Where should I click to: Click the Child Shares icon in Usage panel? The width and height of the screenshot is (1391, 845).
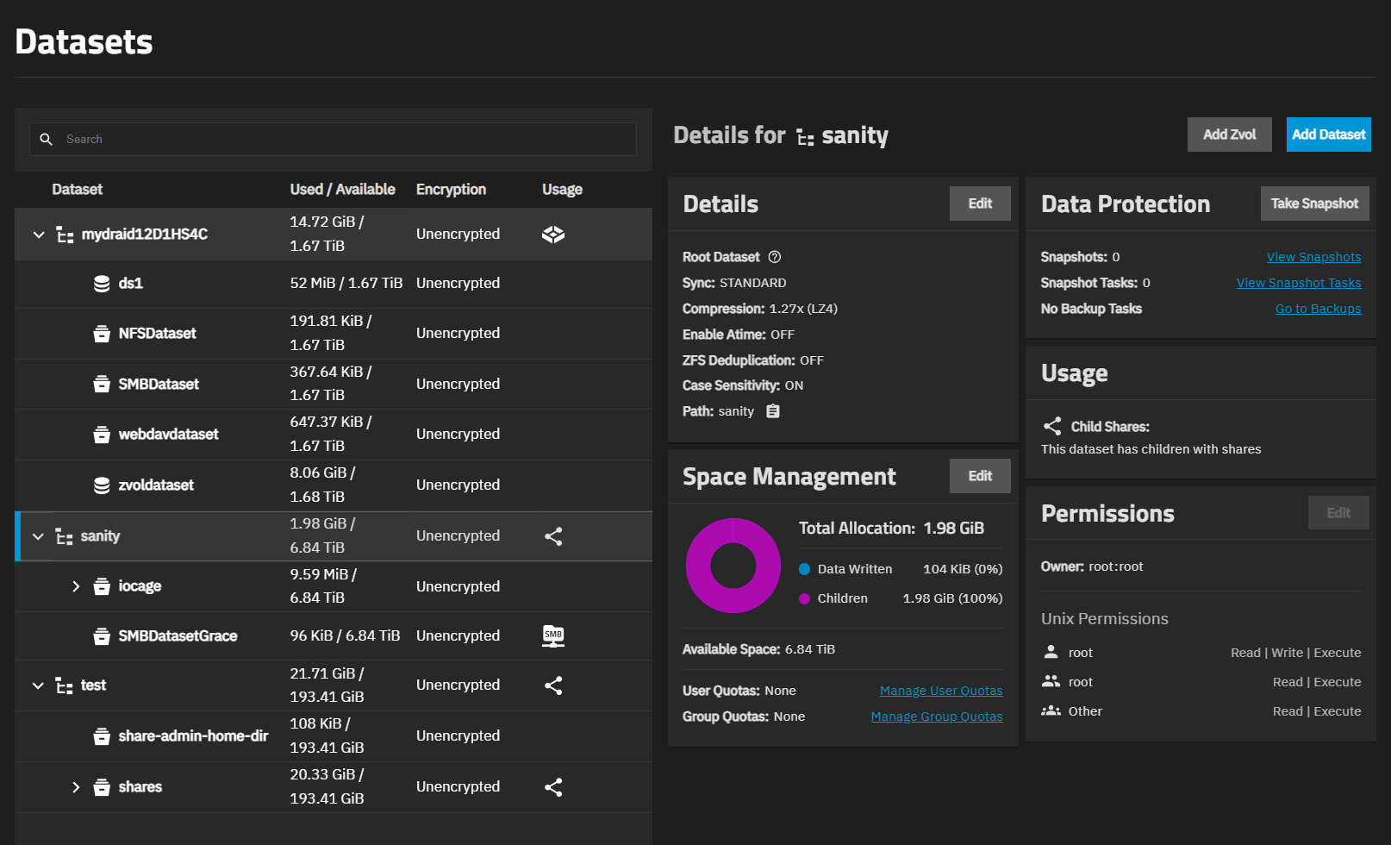point(1051,426)
